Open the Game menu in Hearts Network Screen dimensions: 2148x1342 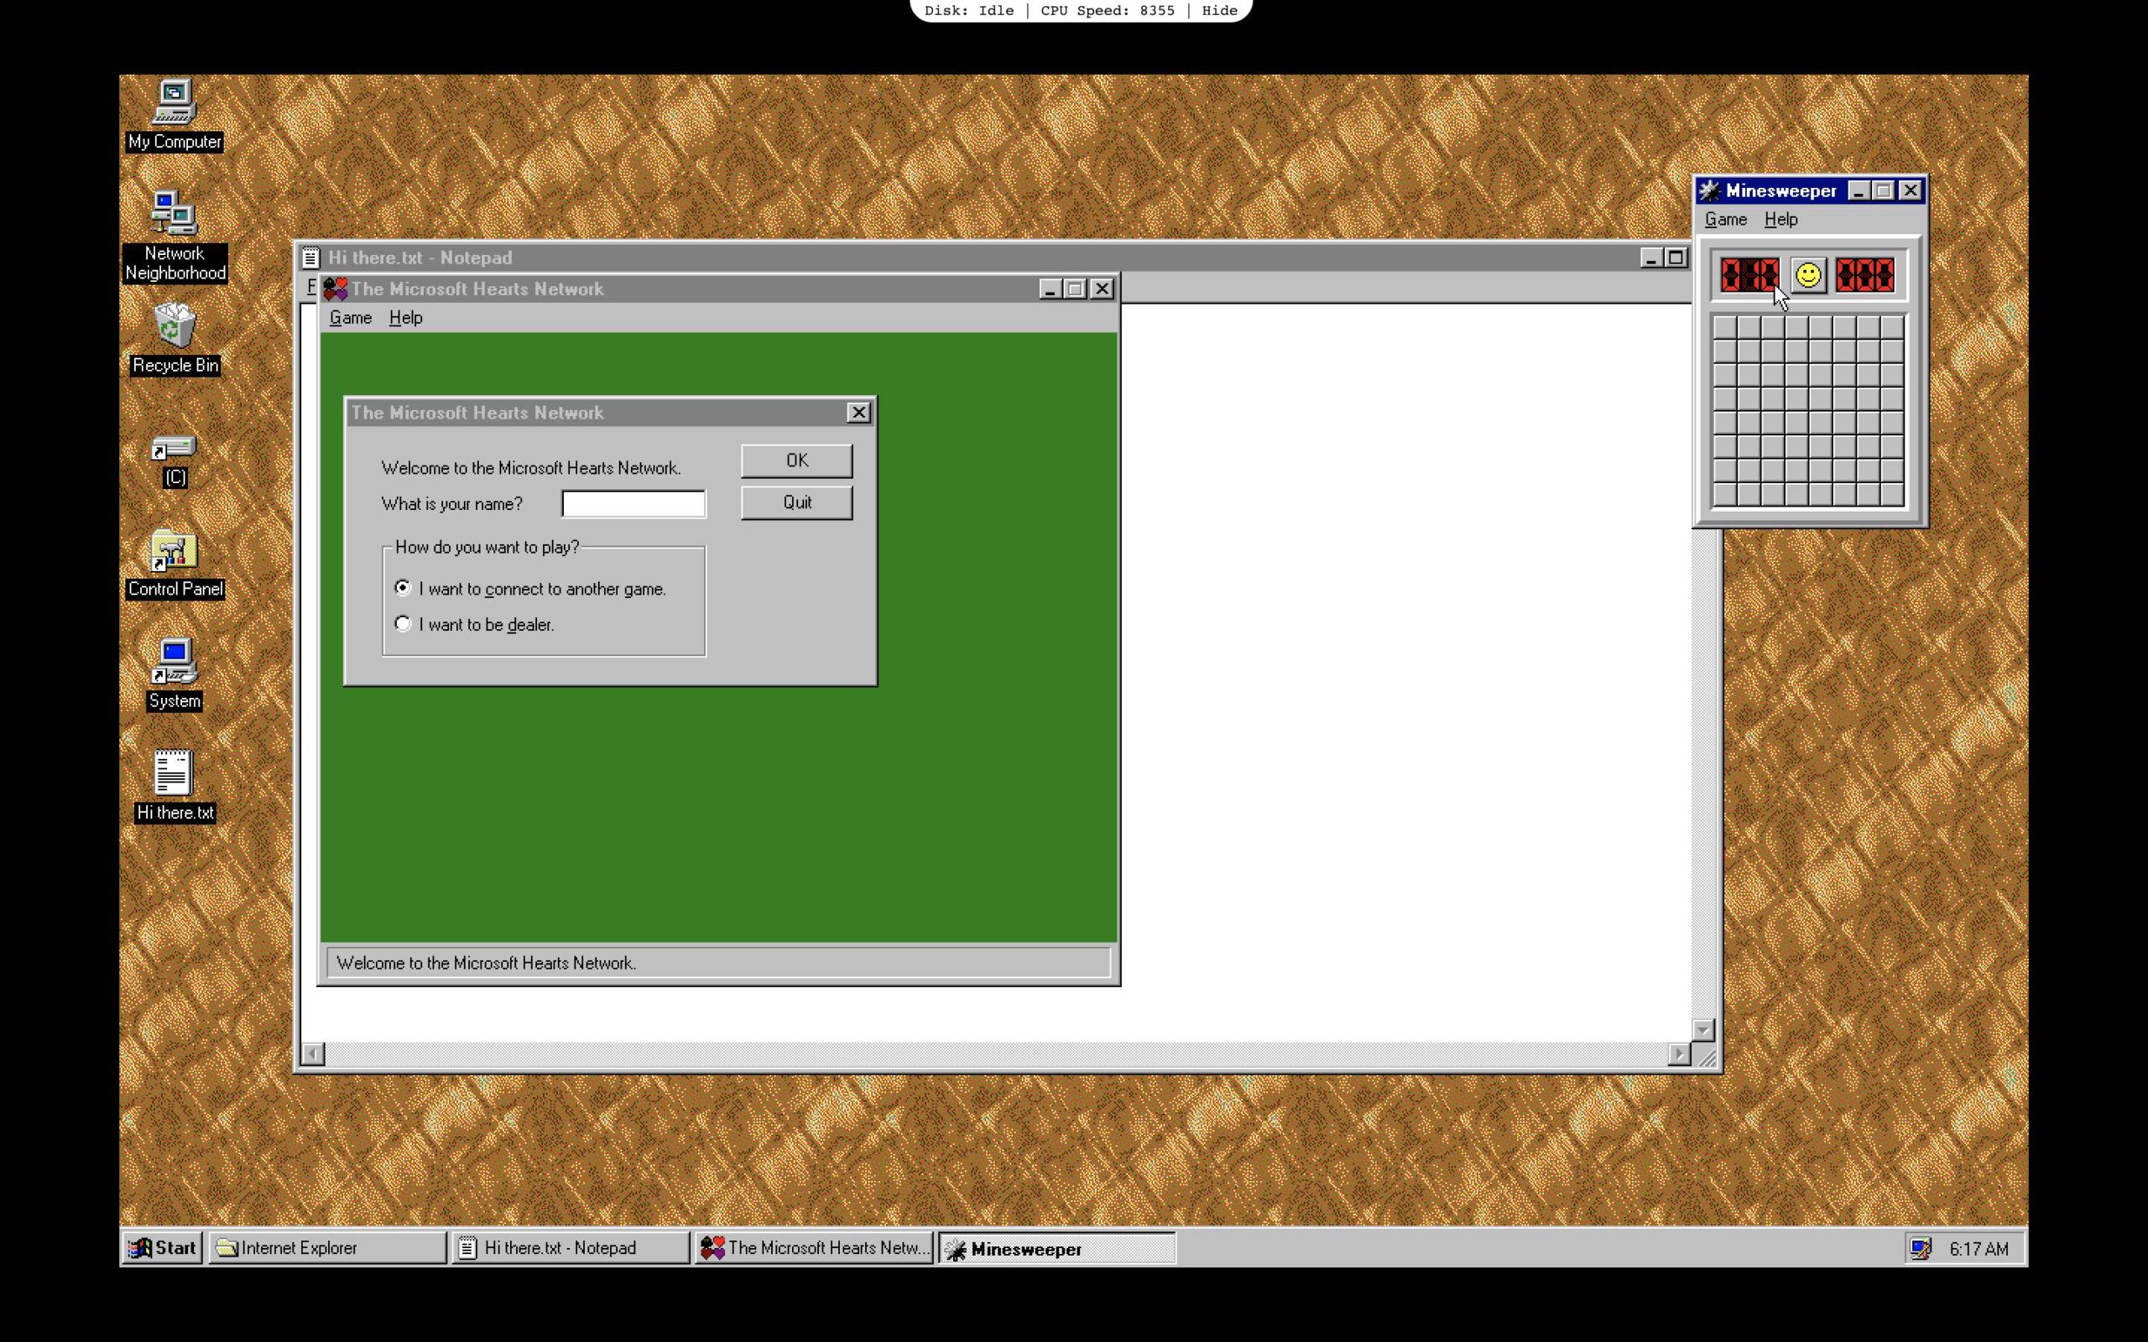tap(351, 317)
